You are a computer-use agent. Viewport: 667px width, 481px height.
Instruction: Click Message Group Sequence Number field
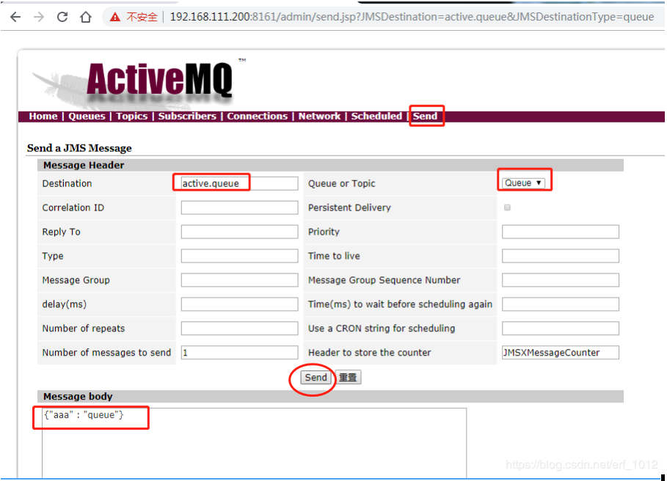coord(560,280)
